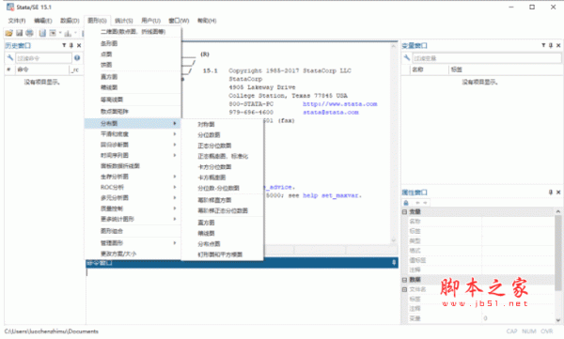Open the 数据(D) menu
This screenshot has height=339, width=564.
click(70, 21)
